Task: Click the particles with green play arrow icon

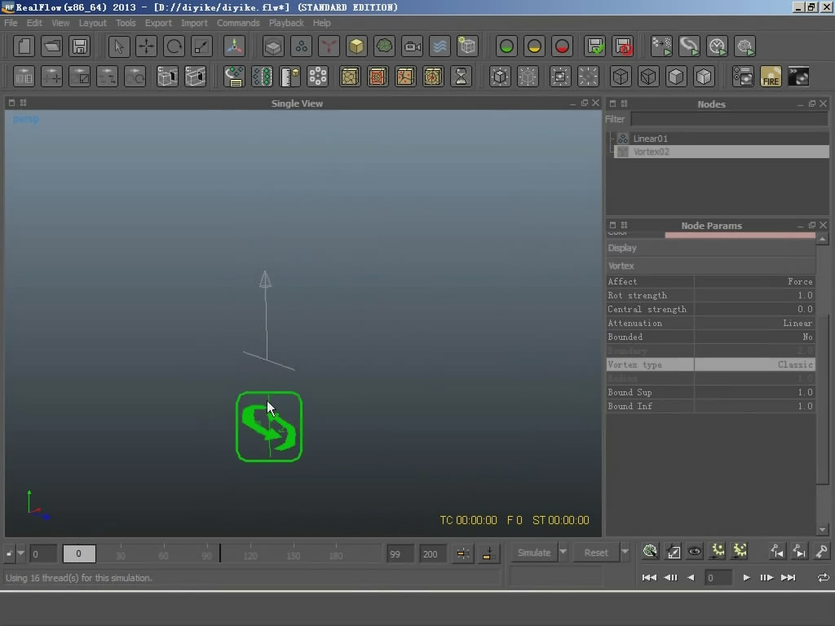Action: coord(661,46)
